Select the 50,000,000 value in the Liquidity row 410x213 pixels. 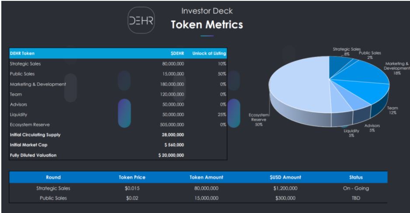pyautogui.click(x=173, y=115)
